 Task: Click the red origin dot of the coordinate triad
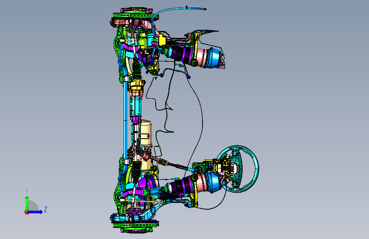tap(26, 213)
